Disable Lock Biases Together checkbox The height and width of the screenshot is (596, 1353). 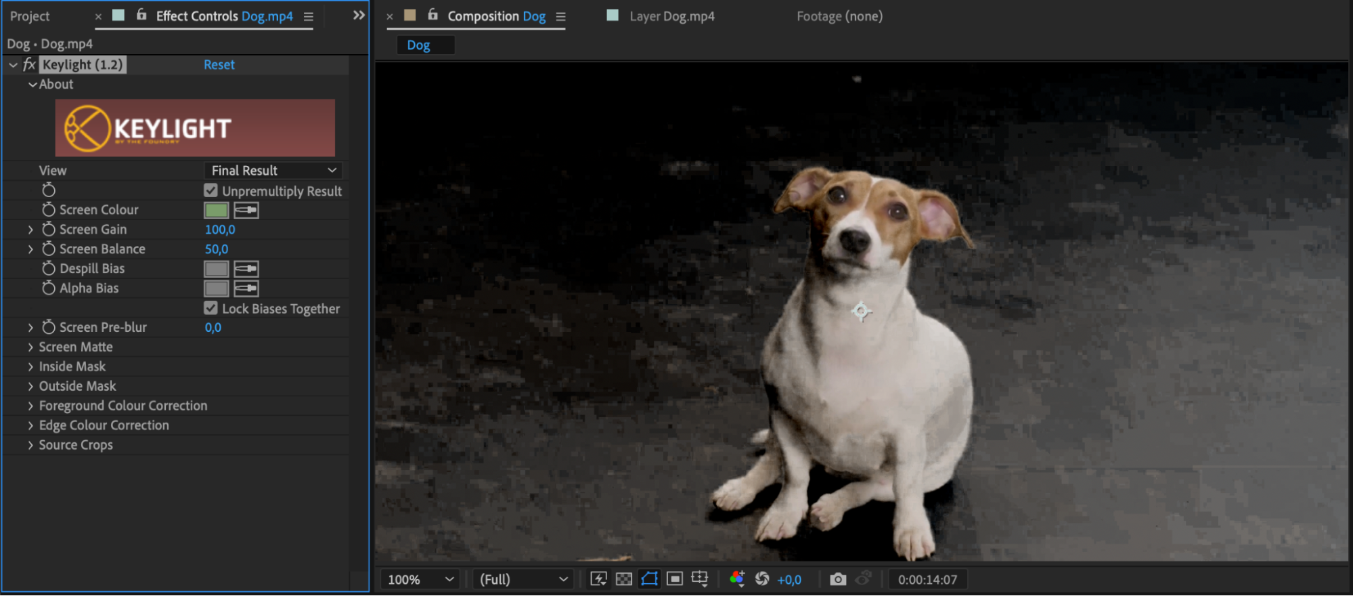(211, 308)
